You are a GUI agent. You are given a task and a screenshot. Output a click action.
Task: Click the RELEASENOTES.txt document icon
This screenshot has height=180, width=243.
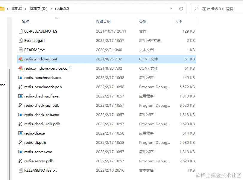(x=21, y=170)
